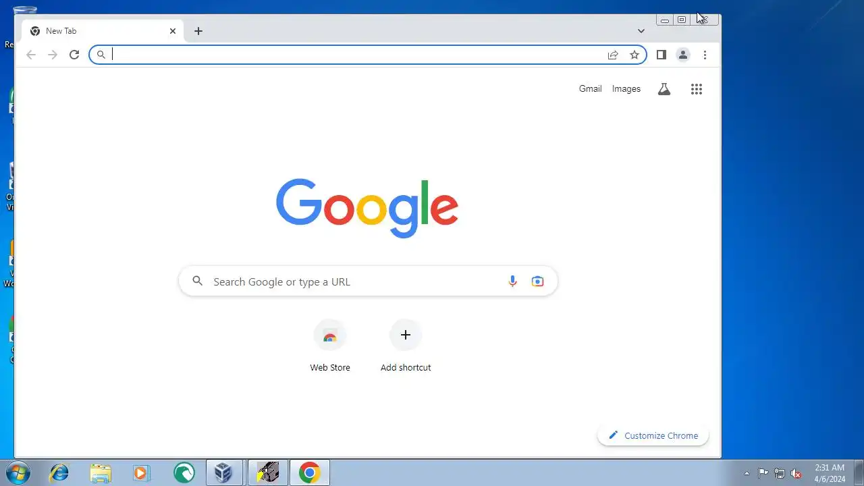Click the magnifier in the Google search box
The height and width of the screenshot is (486, 864).
tap(197, 281)
